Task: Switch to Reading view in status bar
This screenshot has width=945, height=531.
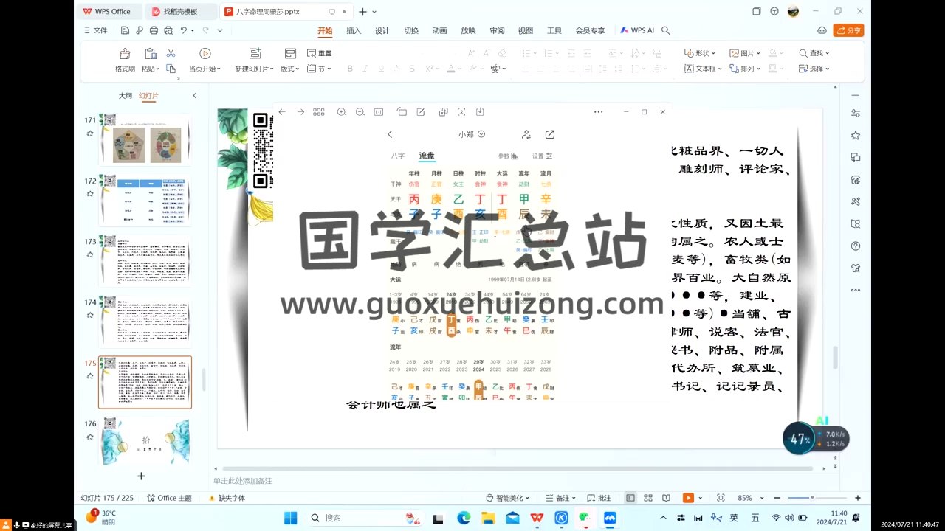Action: tap(666, 498)
